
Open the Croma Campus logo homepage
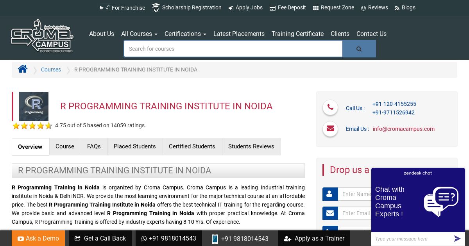pos(42,36)
